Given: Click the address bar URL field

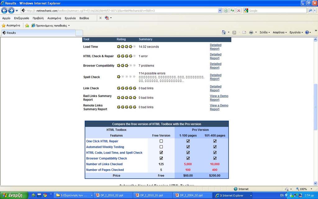Looking at the screenshot, I should coord(119,11).
